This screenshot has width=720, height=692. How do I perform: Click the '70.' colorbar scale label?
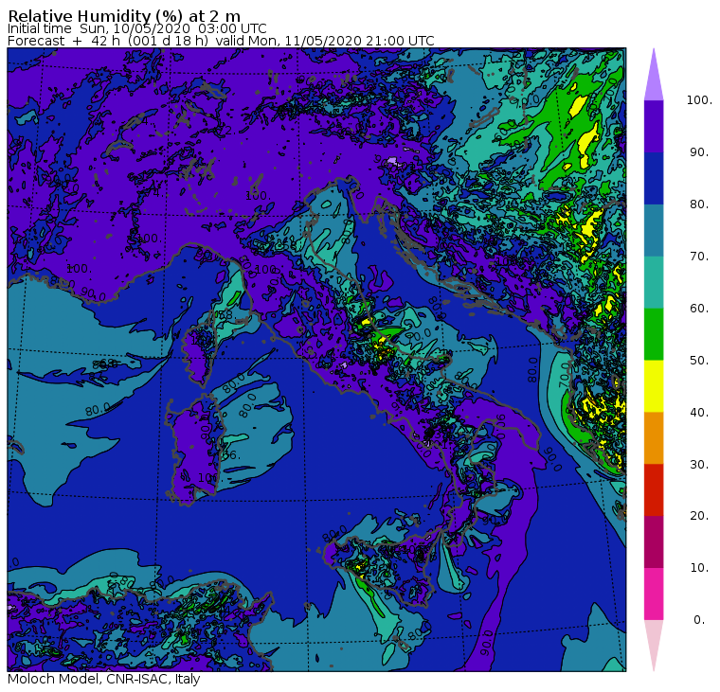(x=699, y=256)
